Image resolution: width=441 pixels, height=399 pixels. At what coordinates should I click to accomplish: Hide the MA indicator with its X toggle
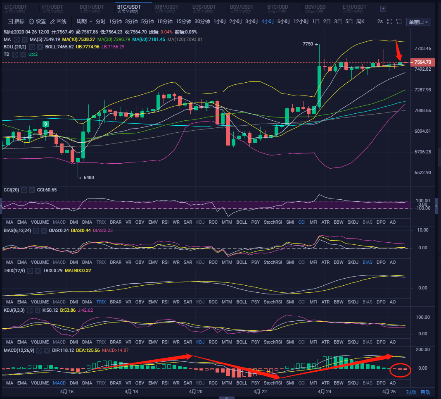point(24,40)
